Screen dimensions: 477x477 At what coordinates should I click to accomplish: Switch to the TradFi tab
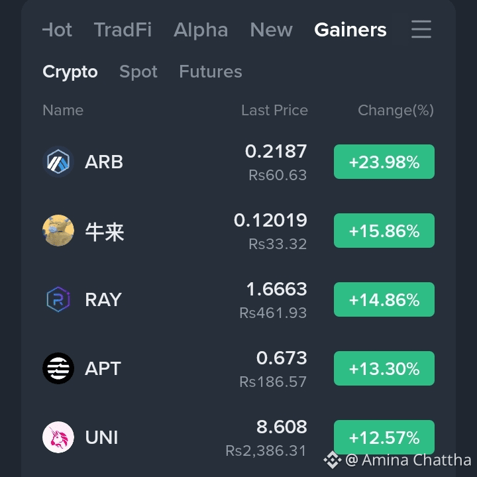[123, 30]
